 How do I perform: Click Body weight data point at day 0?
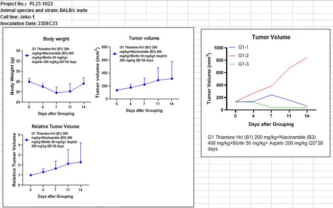click(x=29, y=82)
